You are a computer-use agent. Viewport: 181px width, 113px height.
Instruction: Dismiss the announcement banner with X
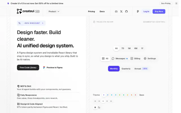[x=176, y=3]
